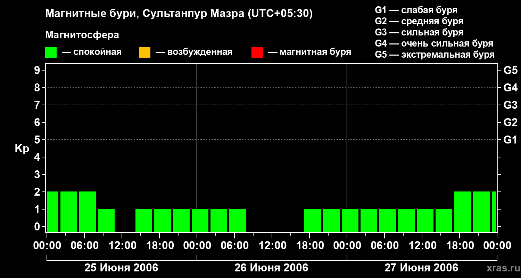Click the "18:00" time label for 26 Июня
The width and height of the screenshot is (521, 278).
pyautogui.click(x=309, y=245)
